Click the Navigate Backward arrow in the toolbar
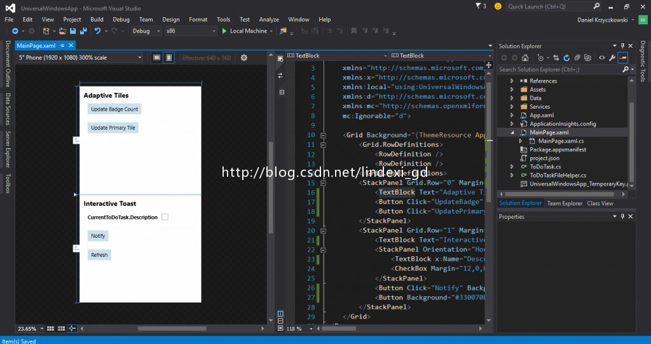Screen dimensions: 651x344 tap(15, 31)
